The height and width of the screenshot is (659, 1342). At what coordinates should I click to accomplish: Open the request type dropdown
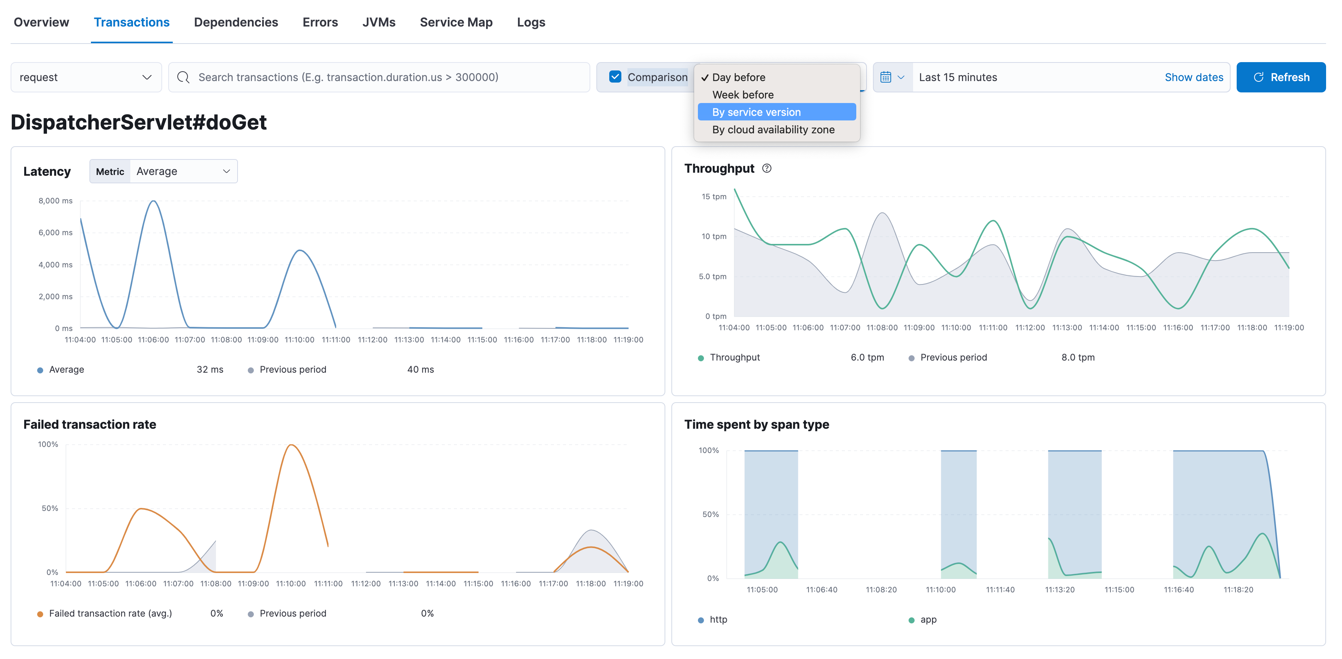click(x=86, y=77)
